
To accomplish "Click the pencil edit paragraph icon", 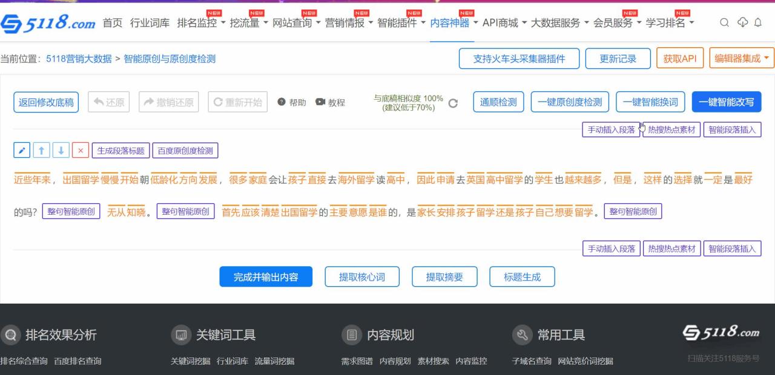I will pos(22,151).
